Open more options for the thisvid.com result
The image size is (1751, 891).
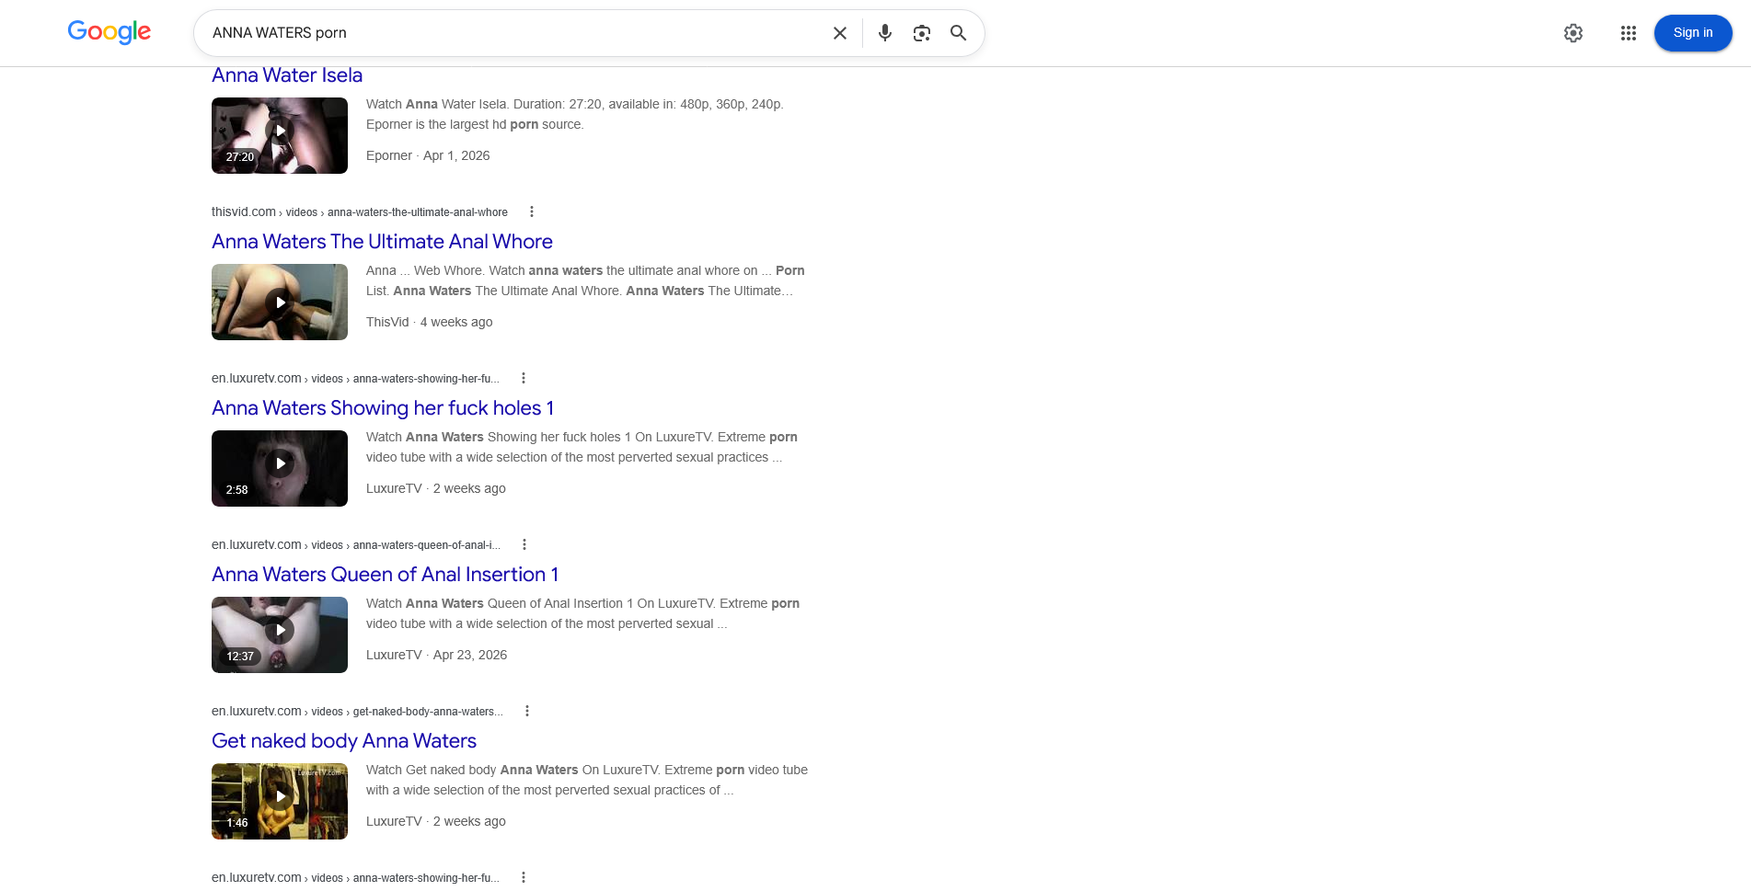click(532, 211)
